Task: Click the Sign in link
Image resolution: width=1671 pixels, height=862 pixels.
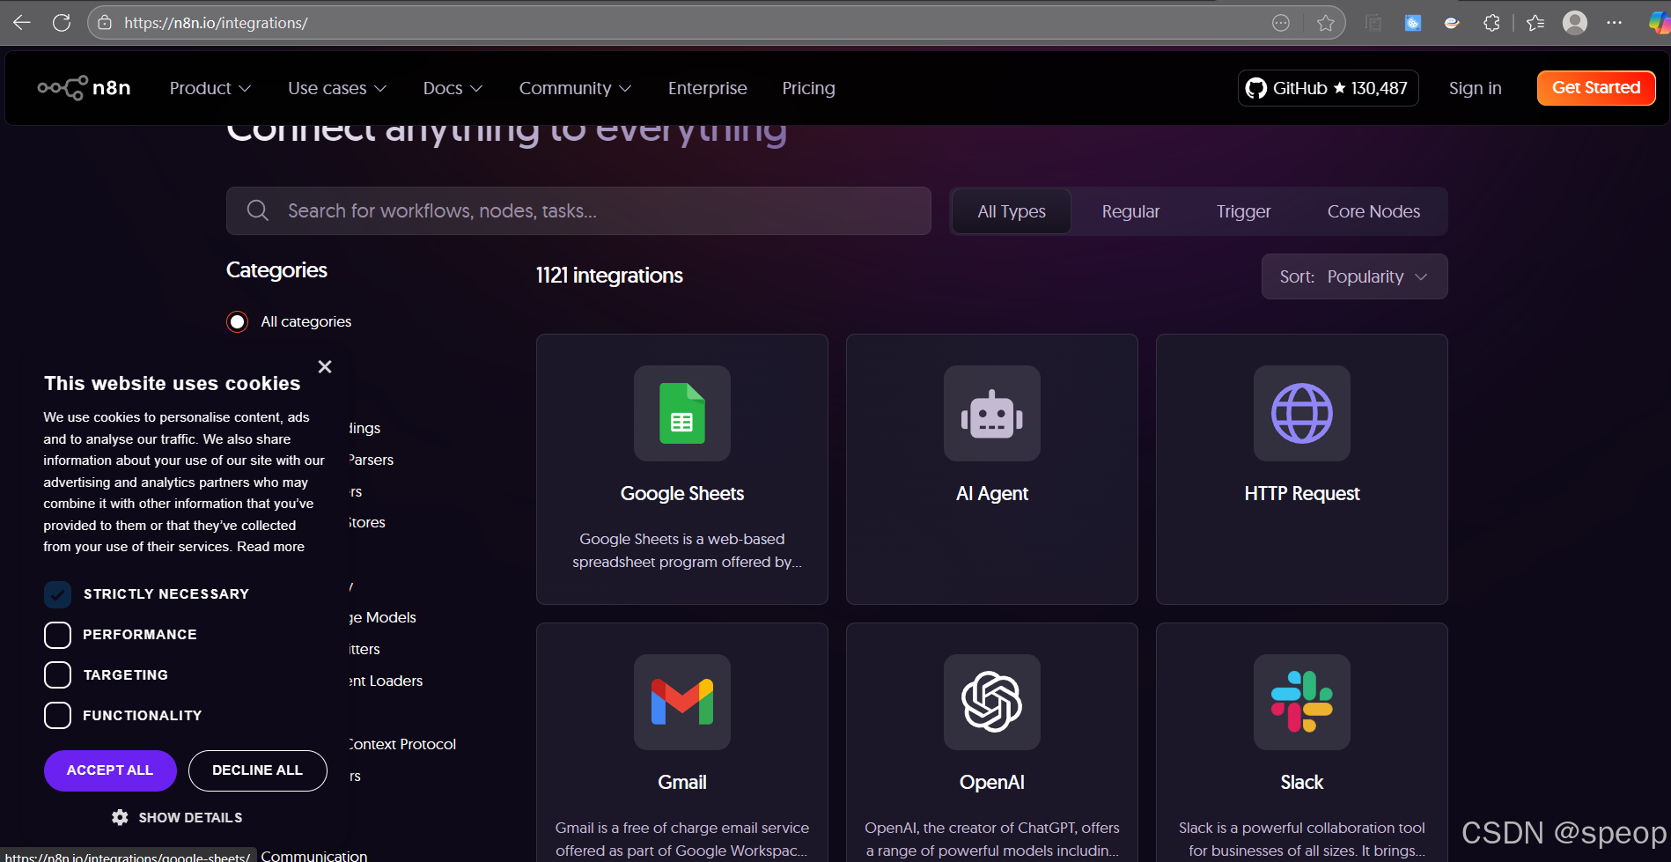Action: (1475, 88)
